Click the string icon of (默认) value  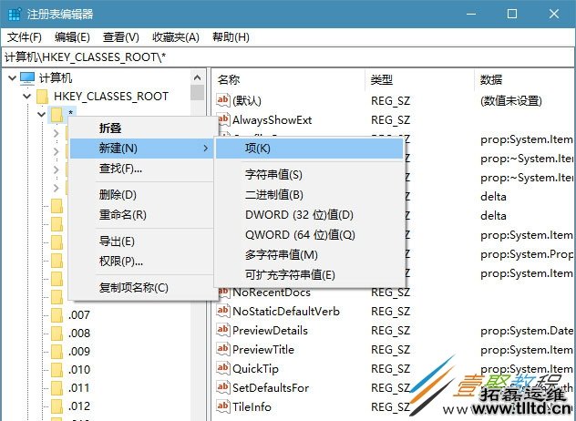(x=223, y=100)
